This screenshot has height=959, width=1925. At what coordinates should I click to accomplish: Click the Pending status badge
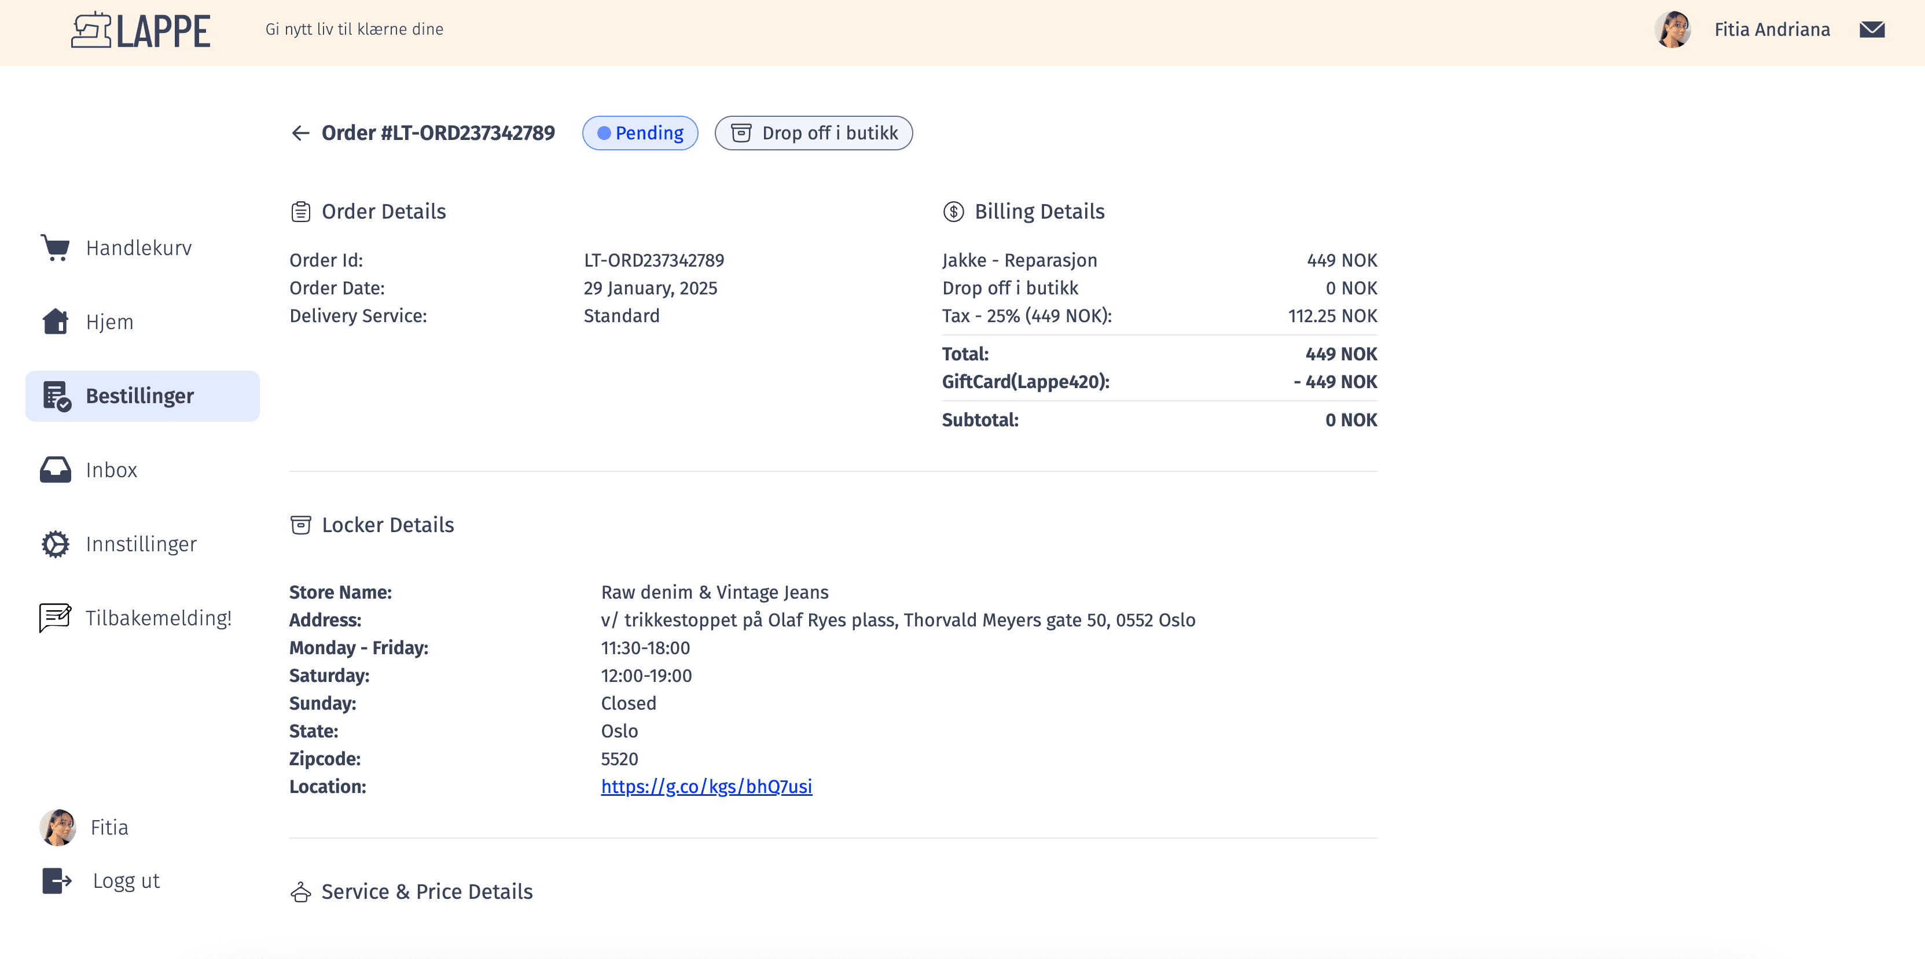(x=640, y=133)
